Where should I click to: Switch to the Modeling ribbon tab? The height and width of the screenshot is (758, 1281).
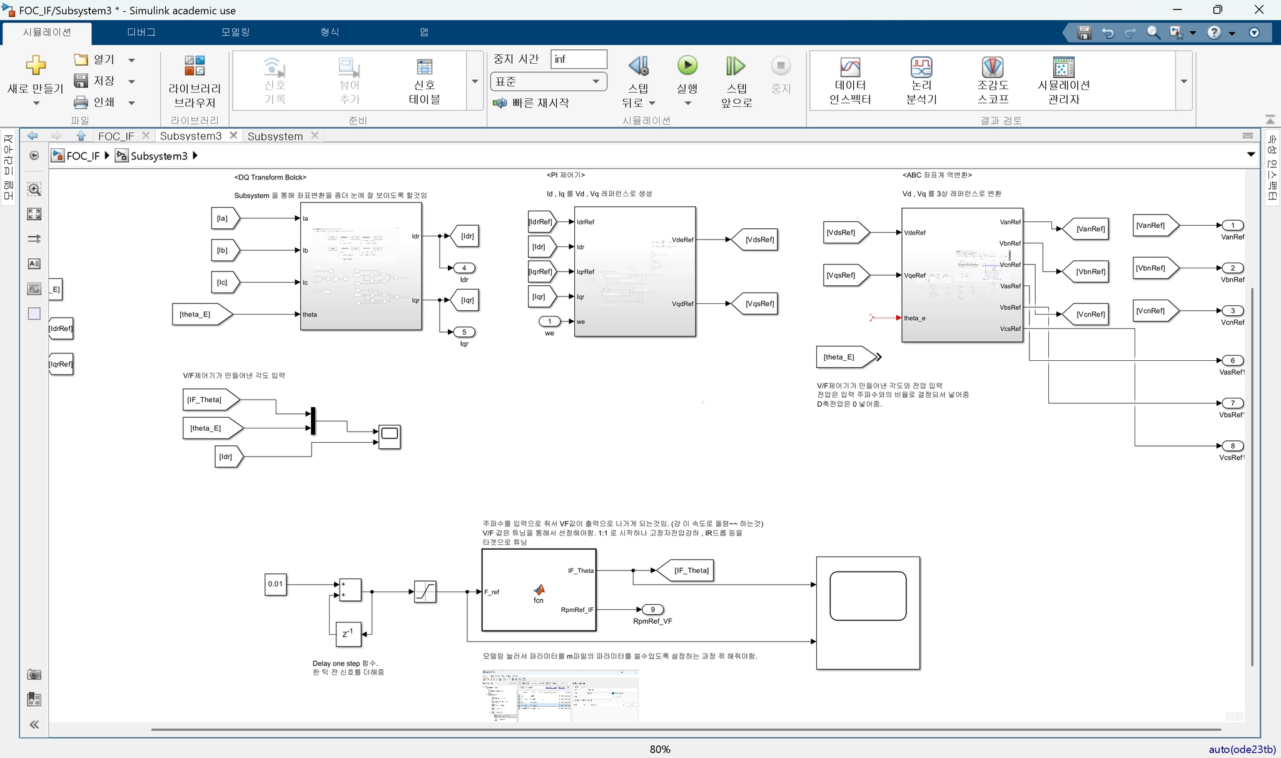coord(235,32)
